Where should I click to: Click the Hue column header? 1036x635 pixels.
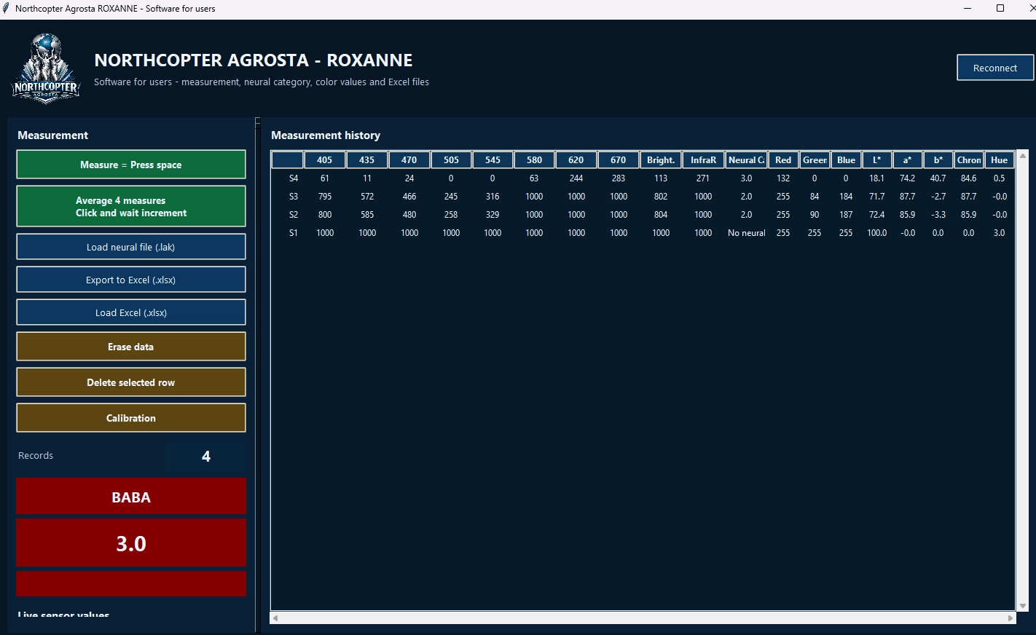[x=1000, y=160]
